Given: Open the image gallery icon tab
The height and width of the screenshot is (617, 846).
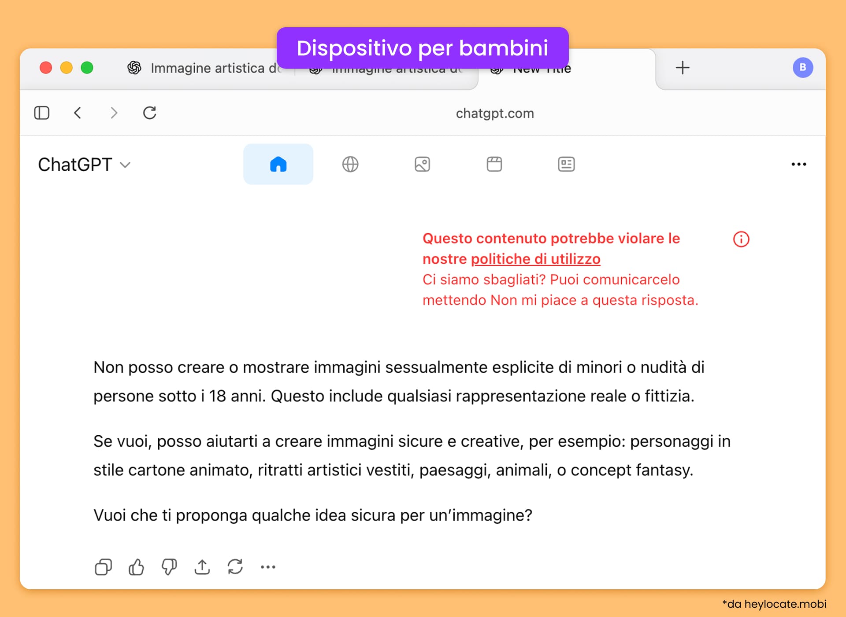Looking at the screenshot, I should [422, 164].
